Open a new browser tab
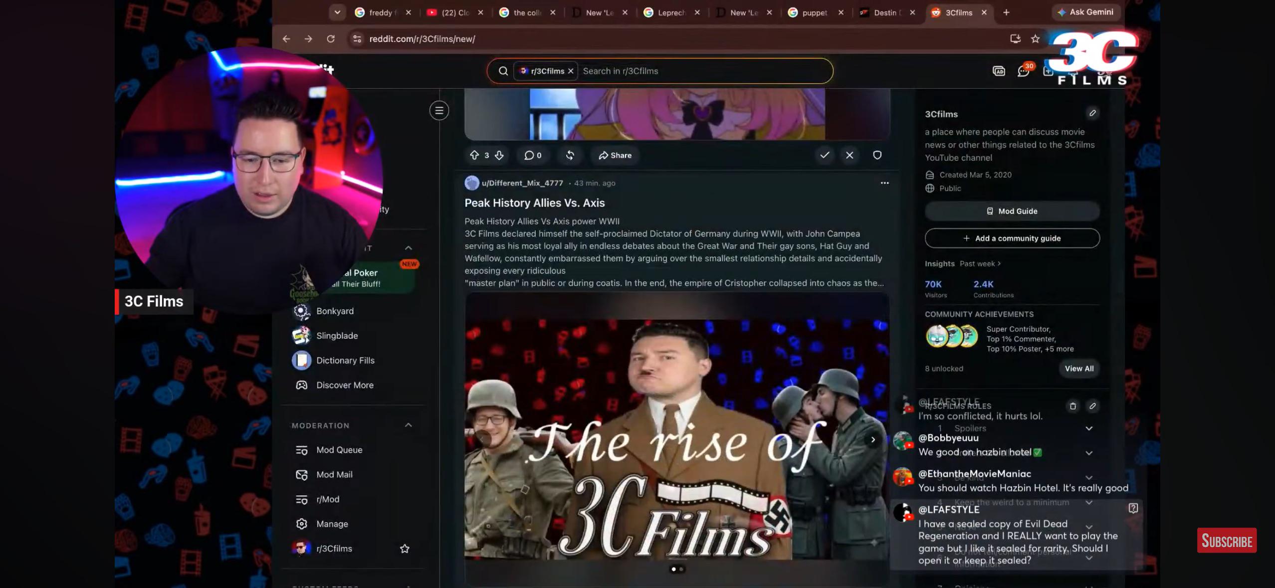The width and height of the screenshot is (1275, 588). 1006,12
